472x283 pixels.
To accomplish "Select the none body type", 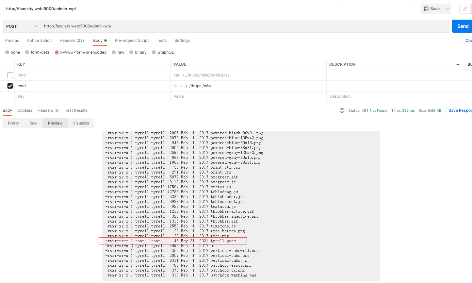I will [7, 52].
